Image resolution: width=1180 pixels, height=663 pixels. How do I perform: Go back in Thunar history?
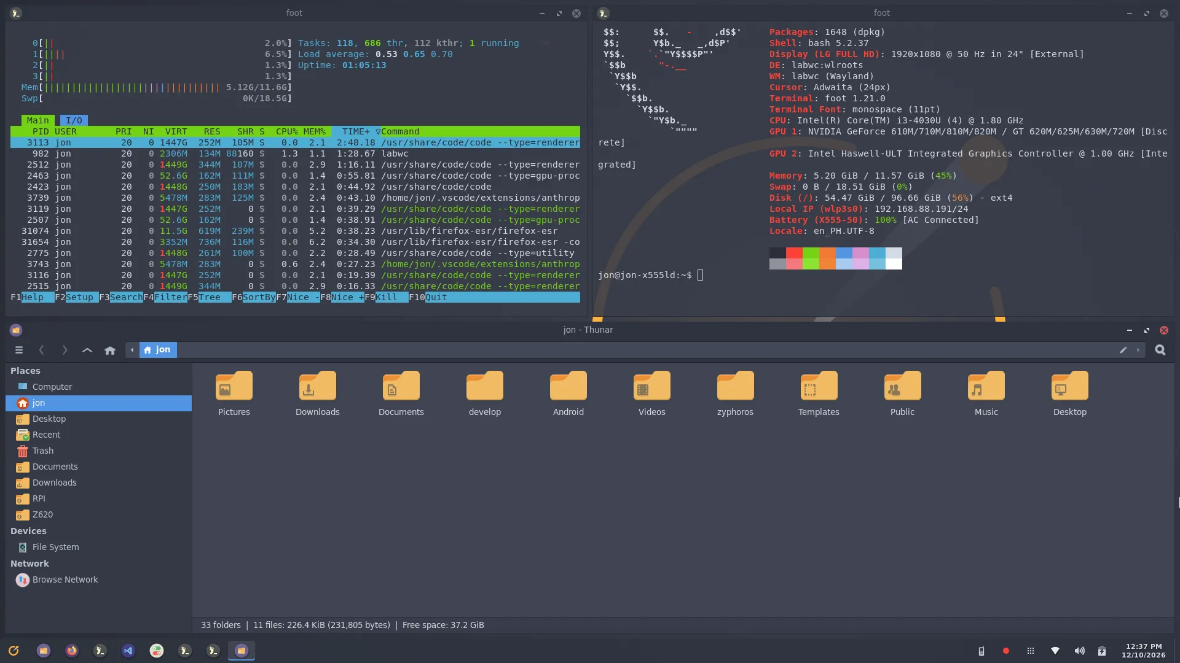coord(41,350)
